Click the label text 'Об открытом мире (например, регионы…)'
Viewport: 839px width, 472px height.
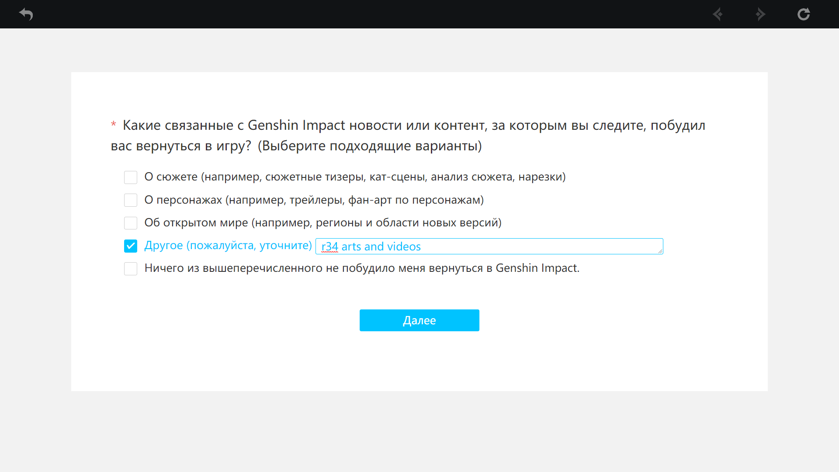[322, 223]
